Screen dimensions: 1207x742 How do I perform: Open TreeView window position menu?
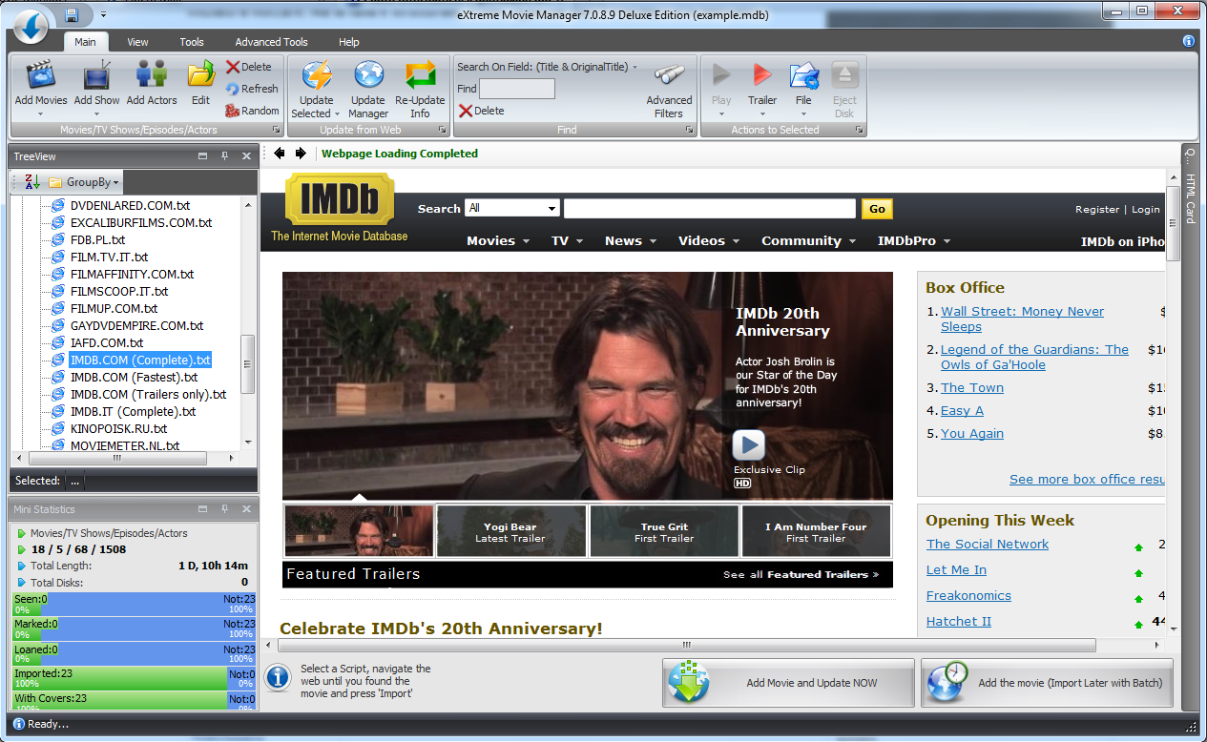point(203,156)
